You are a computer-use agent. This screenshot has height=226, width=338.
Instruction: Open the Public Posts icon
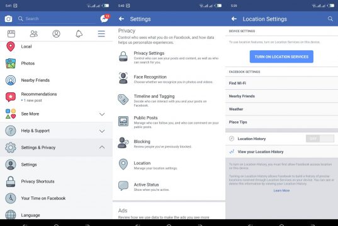pyautogui.click(x=123, y=121)
